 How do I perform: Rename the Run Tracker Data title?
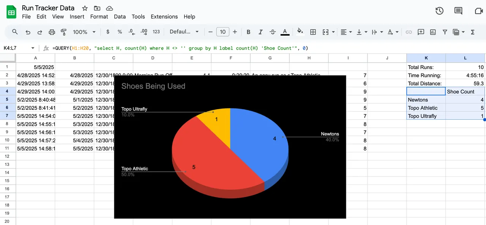click(x=48, y=8)
